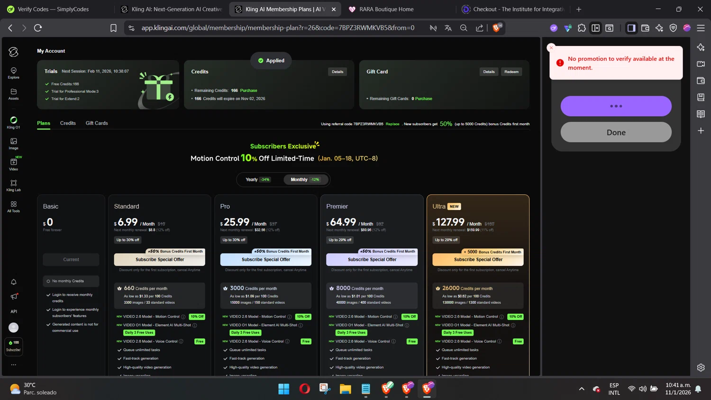Screen dimensions: 711x400
Task: Switch to Checkout Institute browser tab
Action: click(514, 9)
